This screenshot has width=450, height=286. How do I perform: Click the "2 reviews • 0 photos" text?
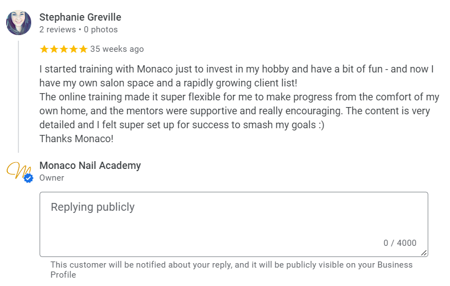point(79,30)
